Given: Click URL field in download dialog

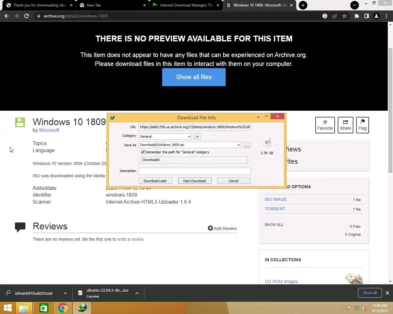Looking at the screenshot, I should (194, 127).
